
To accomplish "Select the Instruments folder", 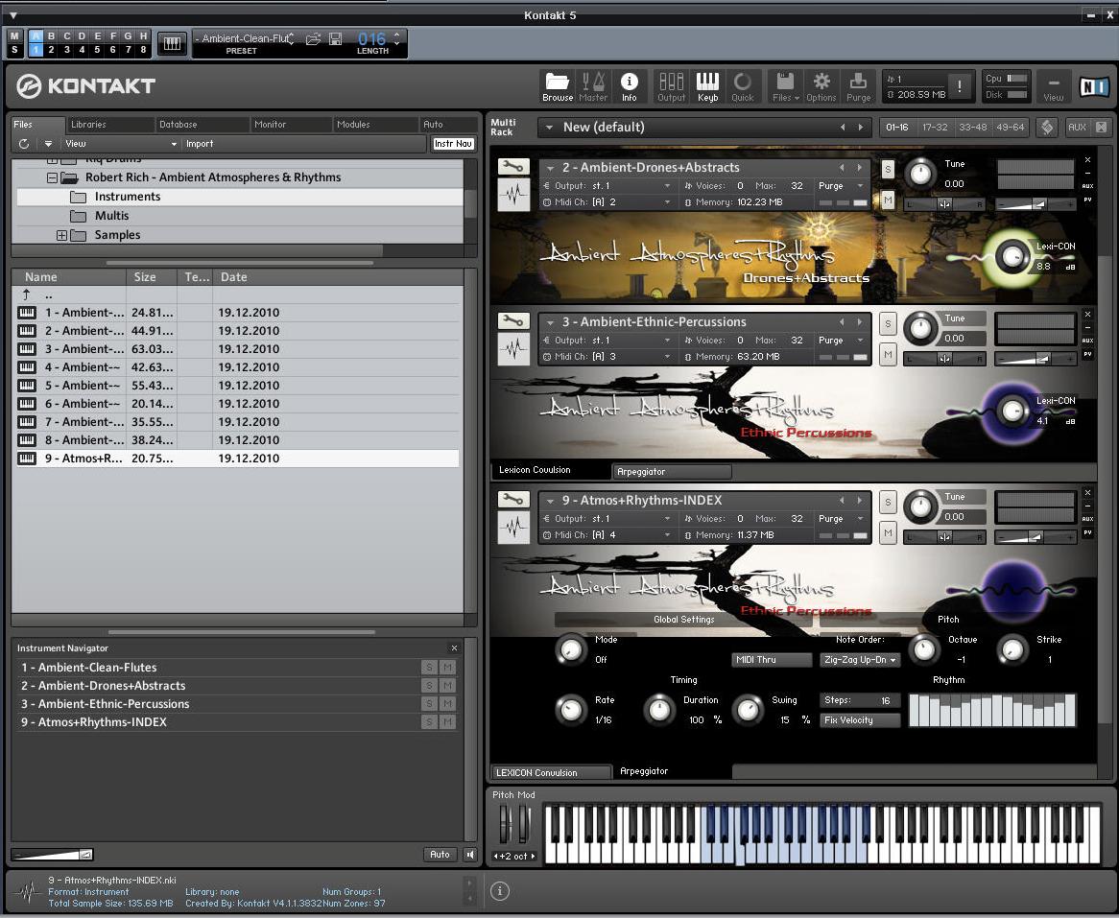I will 127,197.
